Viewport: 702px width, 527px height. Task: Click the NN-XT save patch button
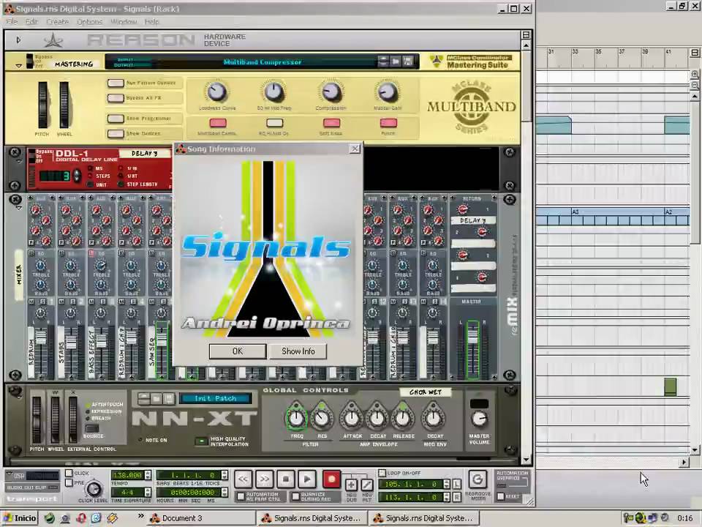click(168, 398)
